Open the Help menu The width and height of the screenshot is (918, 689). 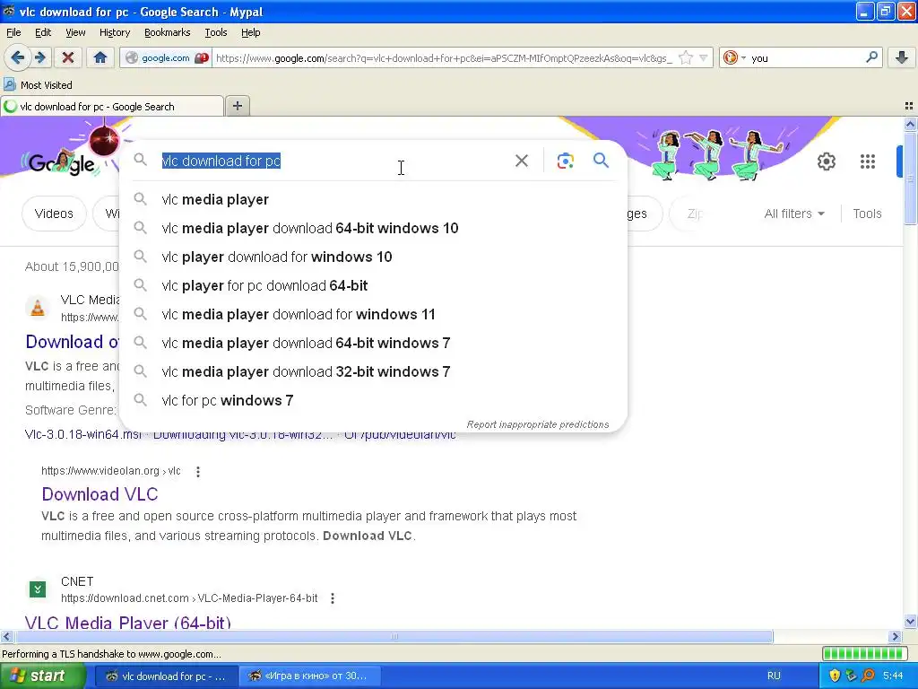pyautogui.click(x=251, y=32)
